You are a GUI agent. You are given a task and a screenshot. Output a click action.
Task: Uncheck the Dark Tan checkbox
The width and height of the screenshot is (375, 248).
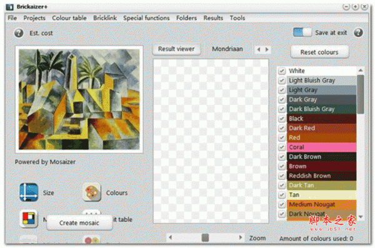pyautogui.click(x=282, y=186)
